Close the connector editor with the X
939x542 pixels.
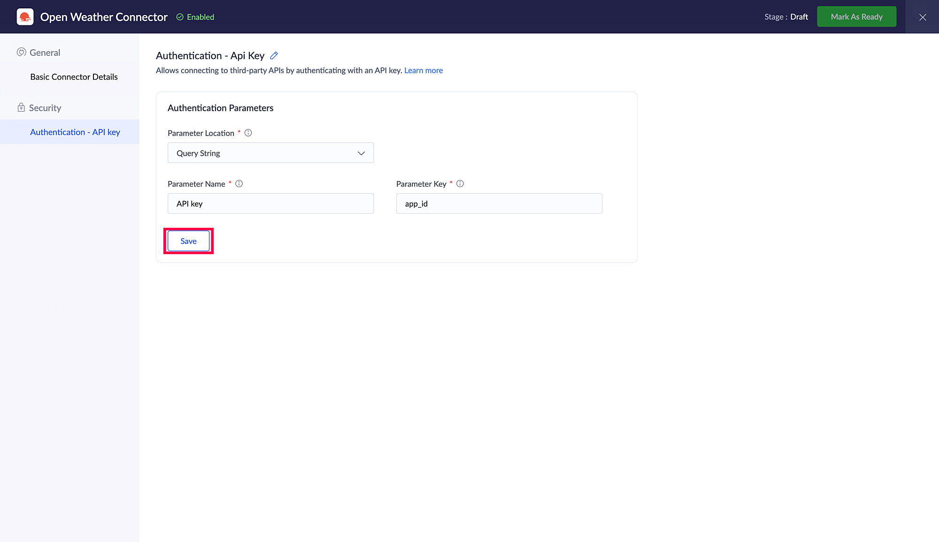923,17
